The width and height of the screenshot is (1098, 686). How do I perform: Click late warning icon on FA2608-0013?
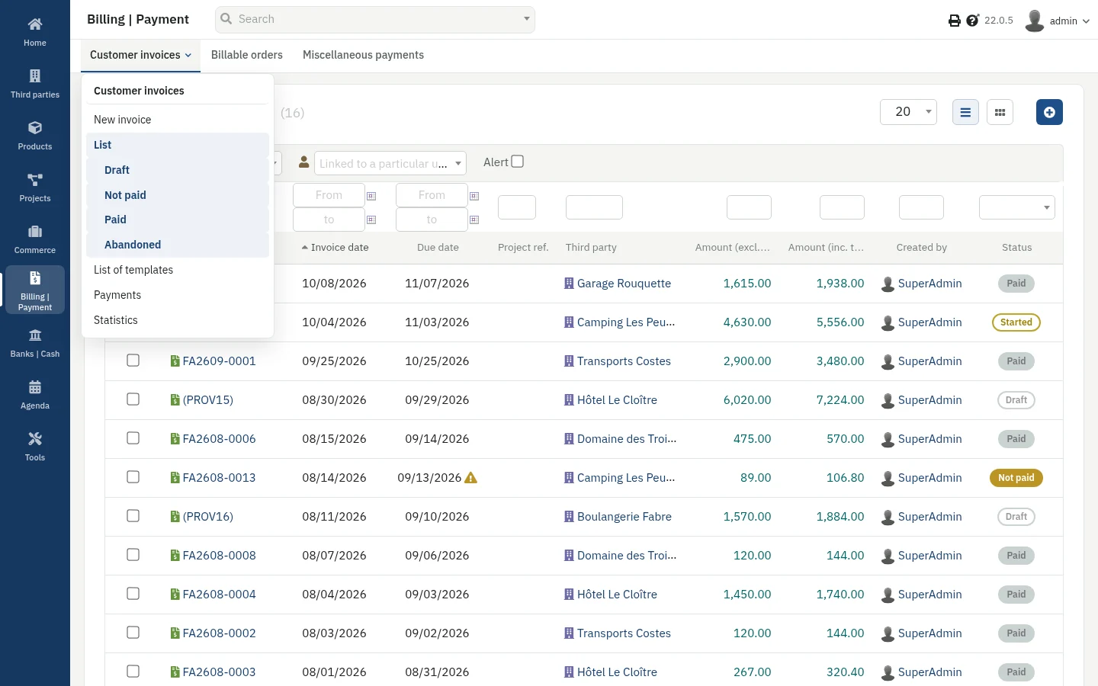coord(470,478)
